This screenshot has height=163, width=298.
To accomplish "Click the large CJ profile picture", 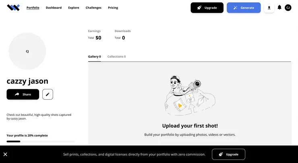I will point(27,51).
